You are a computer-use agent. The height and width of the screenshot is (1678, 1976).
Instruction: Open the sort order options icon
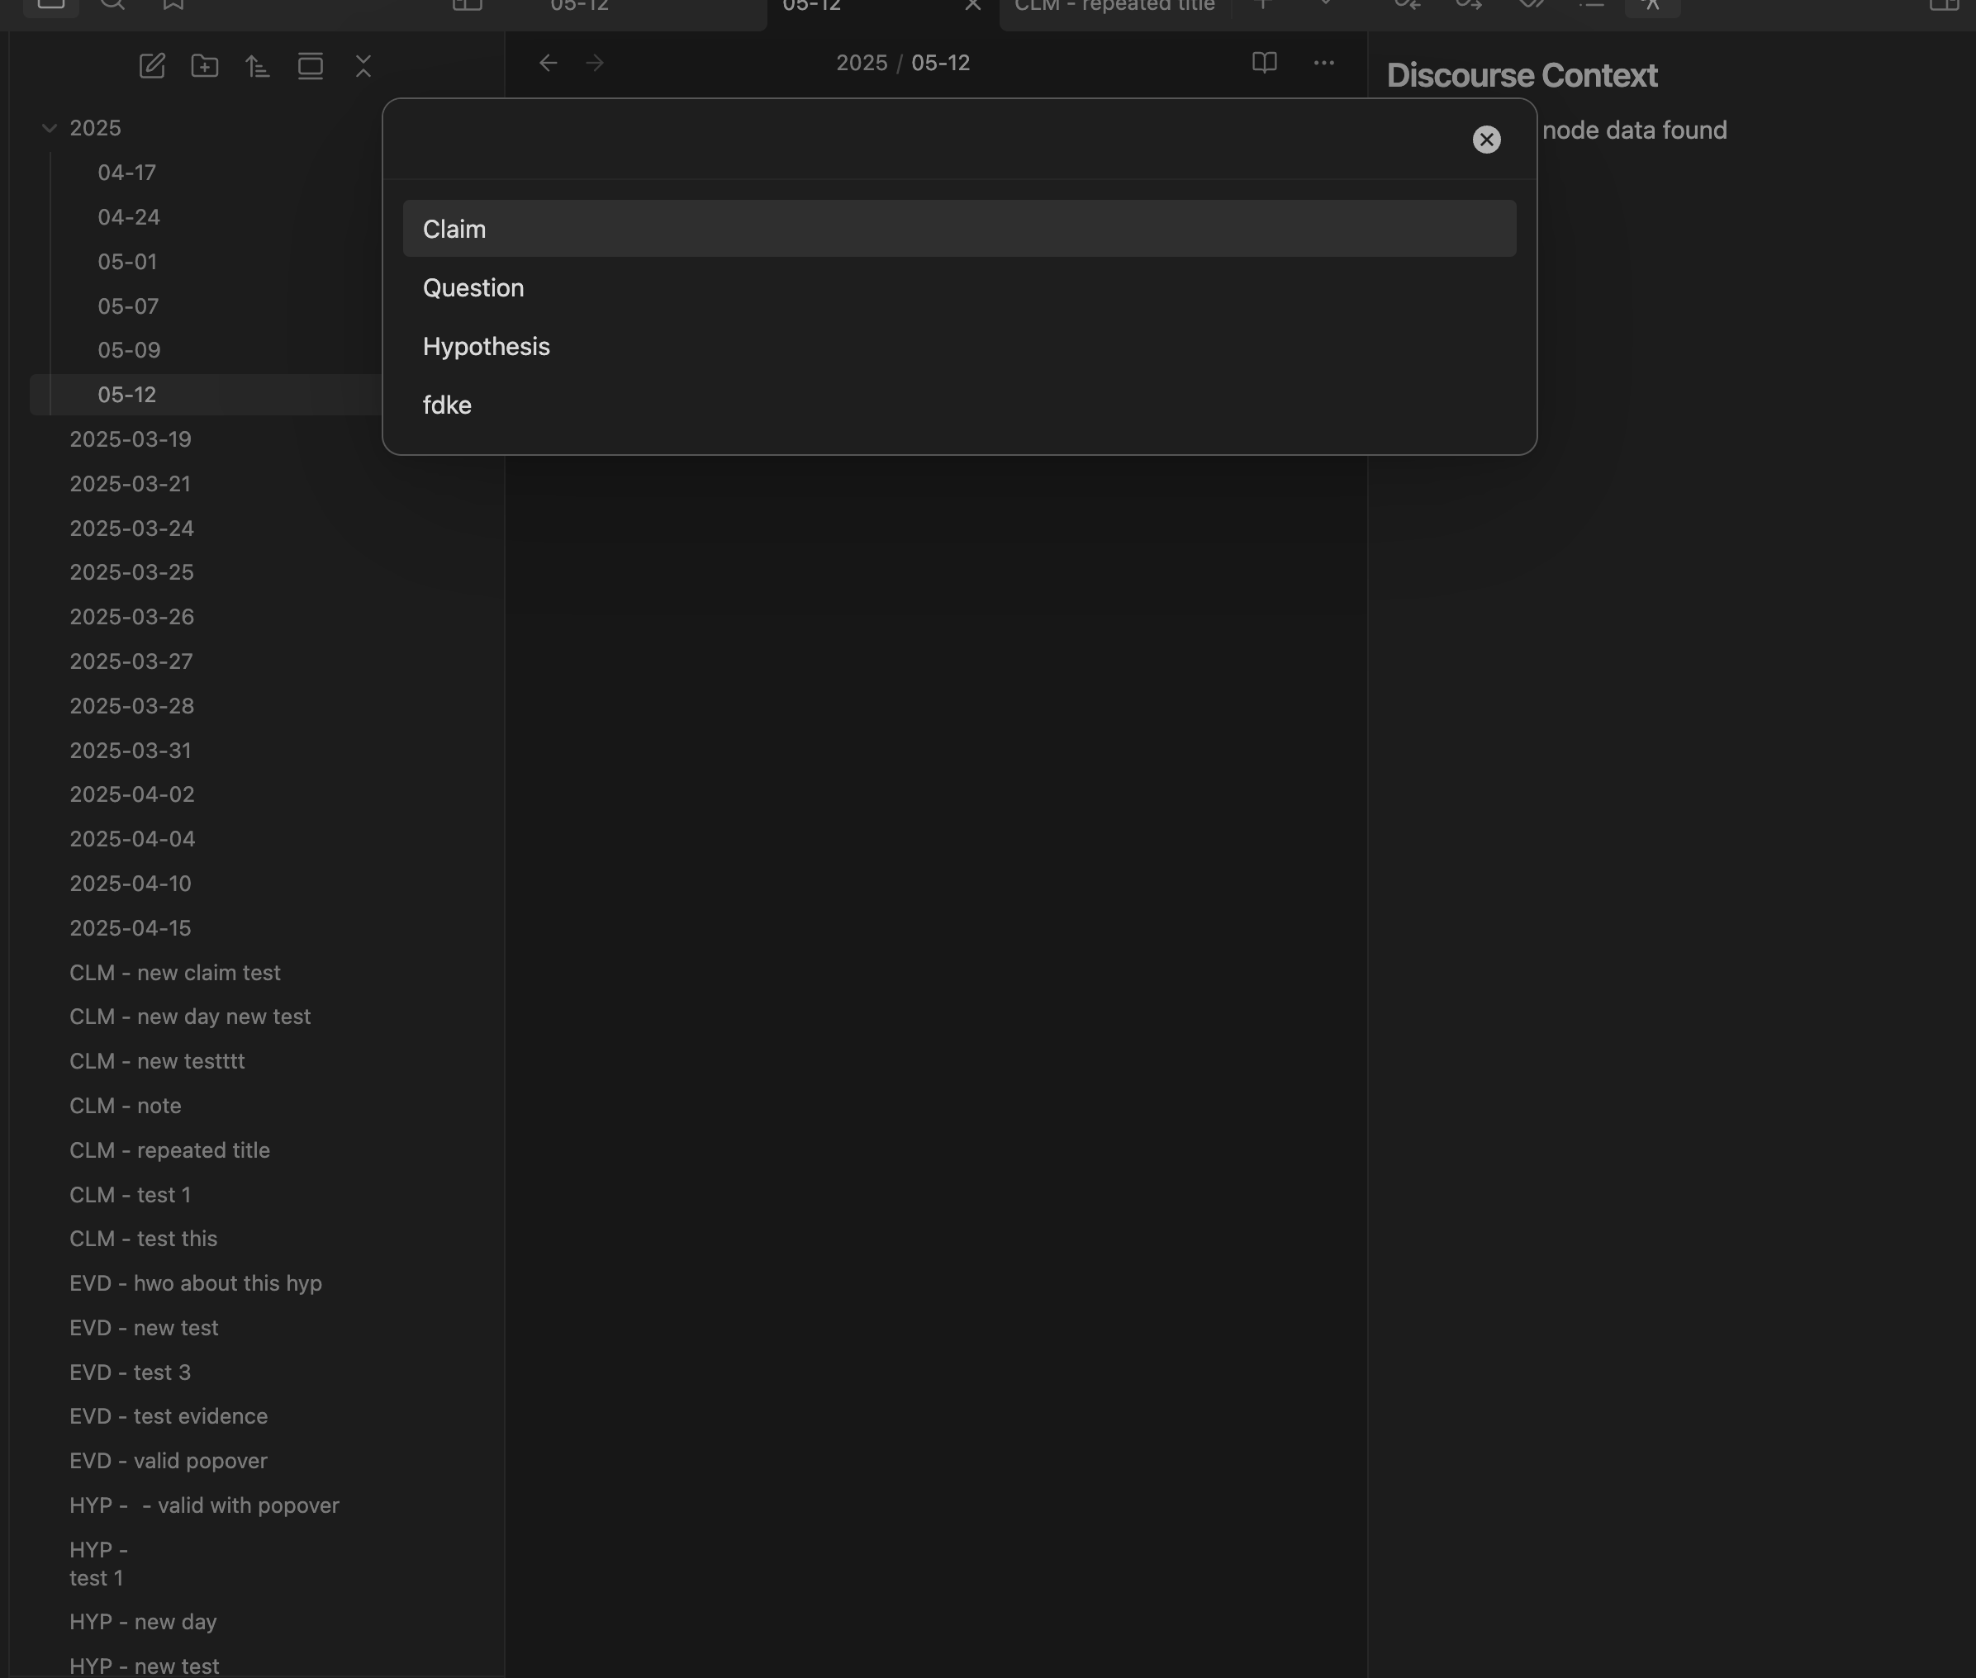(x=257, y=65)
